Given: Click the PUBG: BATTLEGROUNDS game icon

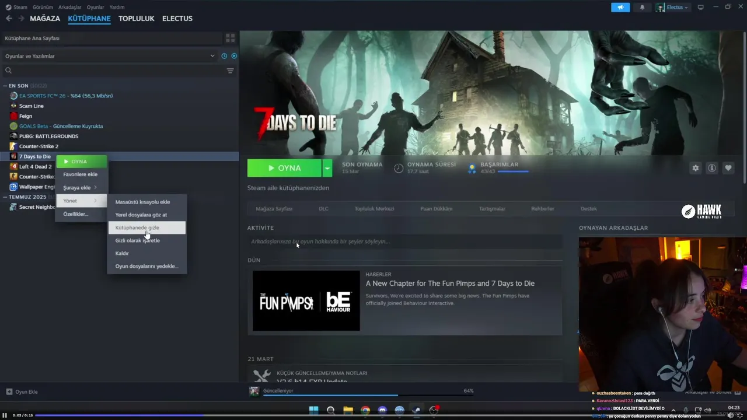Looking at the screenshot, I should coord(13,136).
